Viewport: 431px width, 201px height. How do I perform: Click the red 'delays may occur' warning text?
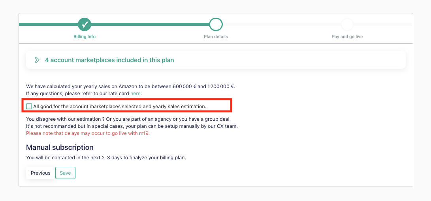coord(88,133)
